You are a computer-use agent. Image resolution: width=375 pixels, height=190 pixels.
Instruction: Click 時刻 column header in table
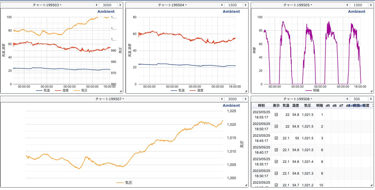[x=261, y=105]
